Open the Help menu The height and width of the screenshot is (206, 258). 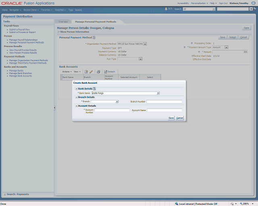tap(213, 3)
